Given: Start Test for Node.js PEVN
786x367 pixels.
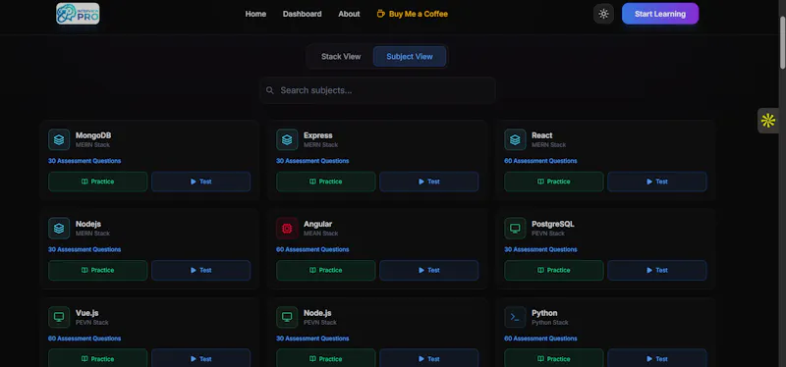Looking at the screenshot, I should pos(429,358).
